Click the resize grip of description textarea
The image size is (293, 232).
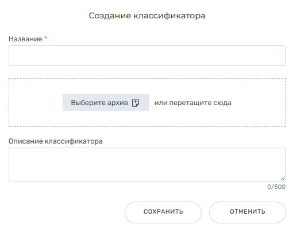point(282,178)
